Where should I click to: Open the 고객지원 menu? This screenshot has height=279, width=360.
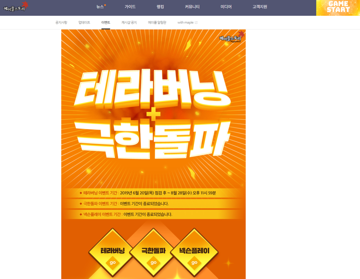pyautogui.click(x=260, y=7)
